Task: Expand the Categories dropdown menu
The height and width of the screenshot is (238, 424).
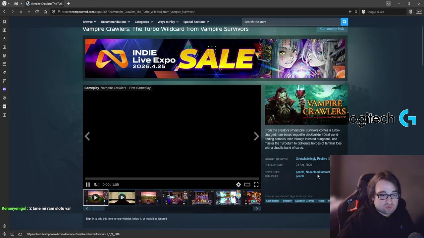Action: (143, 22)
